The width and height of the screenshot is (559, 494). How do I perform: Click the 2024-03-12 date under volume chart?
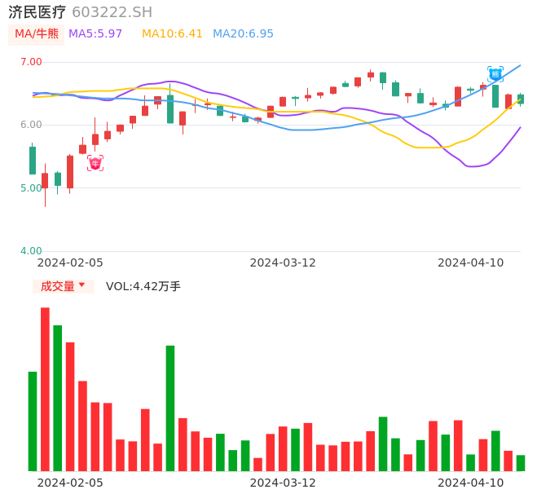pyautogui.click(x=283, y=483)
